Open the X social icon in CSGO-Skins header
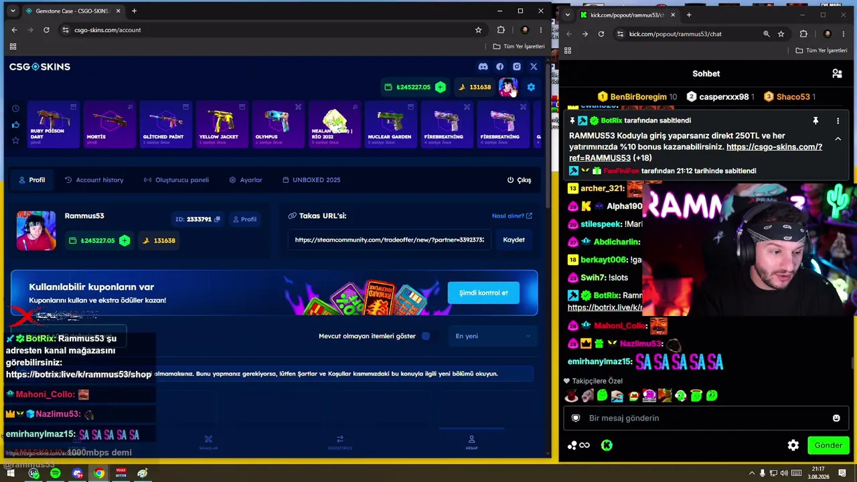Viewport: 857px width, 482px height. click(534, 66)
